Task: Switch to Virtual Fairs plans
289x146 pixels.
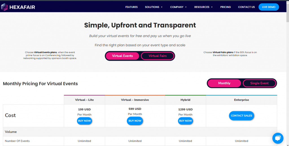Action: tap(157, 56)
